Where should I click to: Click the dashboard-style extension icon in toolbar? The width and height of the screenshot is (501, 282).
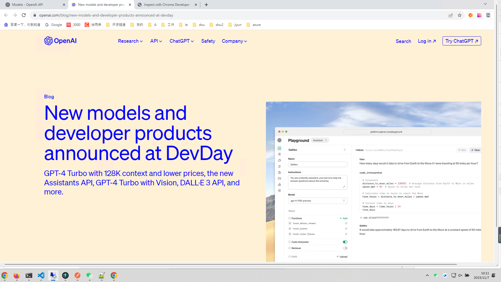point(488,15)
